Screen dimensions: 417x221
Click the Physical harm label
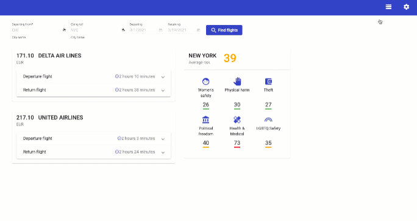(237, 90)
